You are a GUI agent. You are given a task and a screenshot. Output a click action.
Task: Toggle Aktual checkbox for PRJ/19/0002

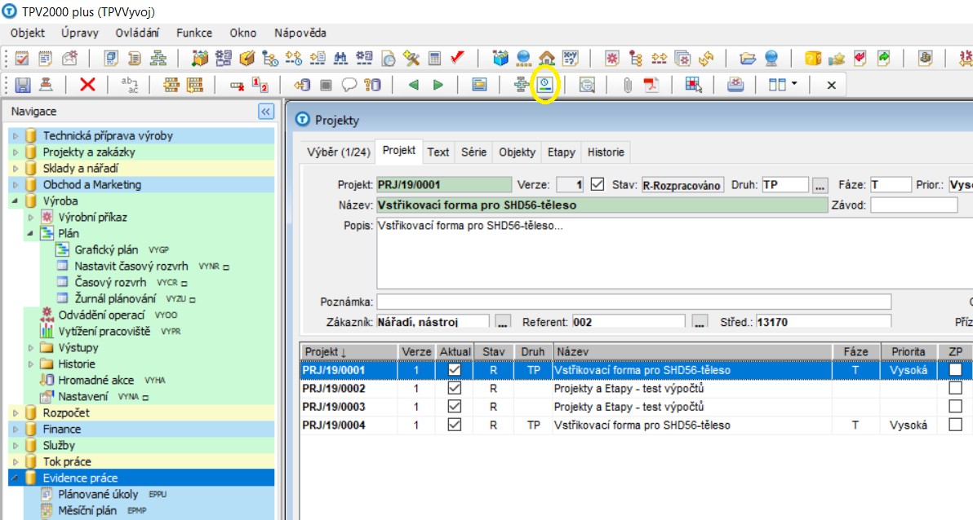click(x=454, y=388)
